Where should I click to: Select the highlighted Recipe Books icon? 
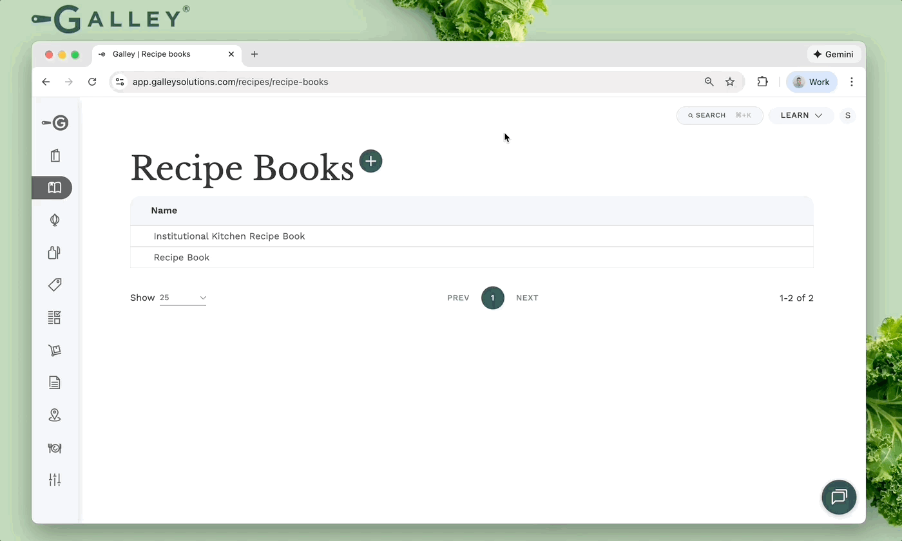pyautogui.click(x=55, y=187)
